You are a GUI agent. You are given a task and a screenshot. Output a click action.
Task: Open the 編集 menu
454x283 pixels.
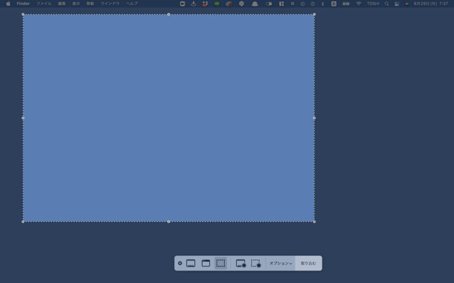click(x=62, y=4)
